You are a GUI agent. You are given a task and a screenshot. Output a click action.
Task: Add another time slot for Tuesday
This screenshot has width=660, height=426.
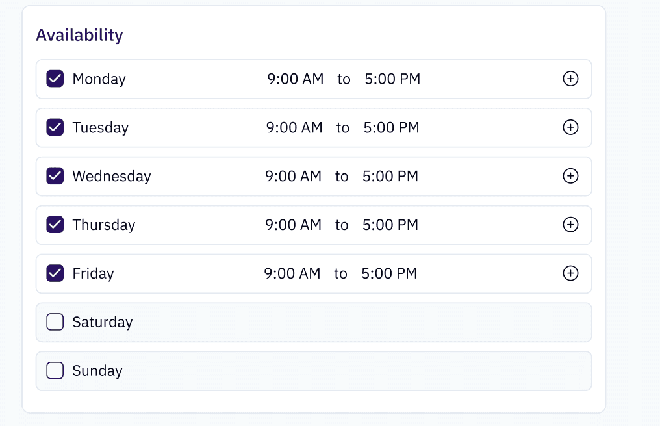570,127
